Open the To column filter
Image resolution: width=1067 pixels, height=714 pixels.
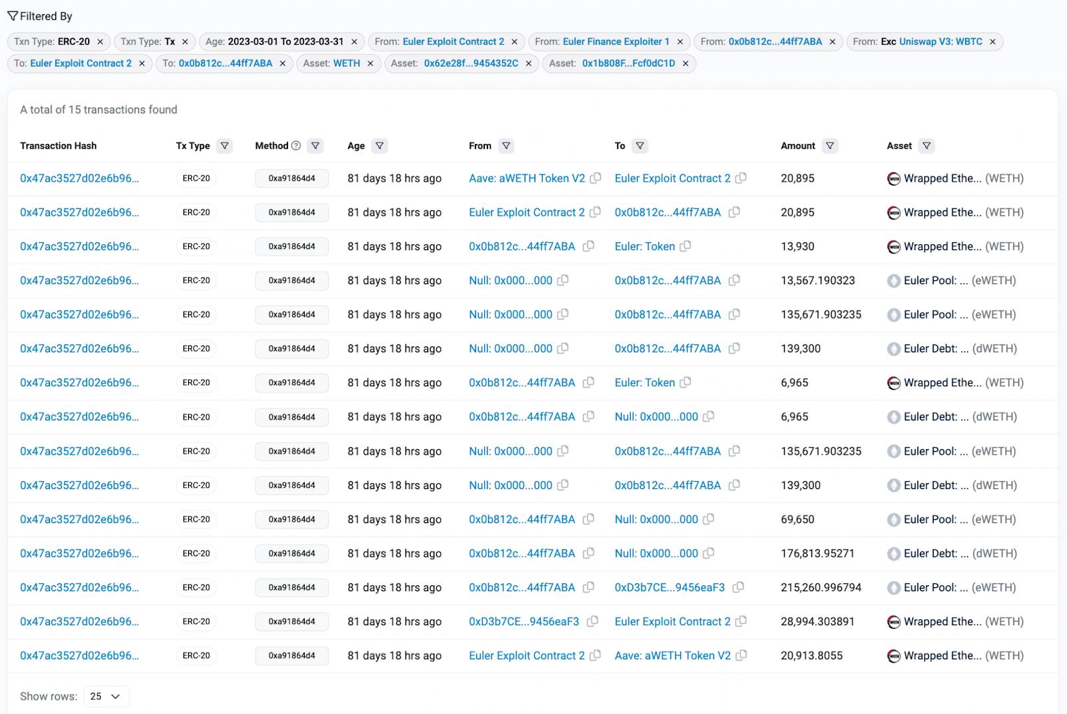[640, 145]
